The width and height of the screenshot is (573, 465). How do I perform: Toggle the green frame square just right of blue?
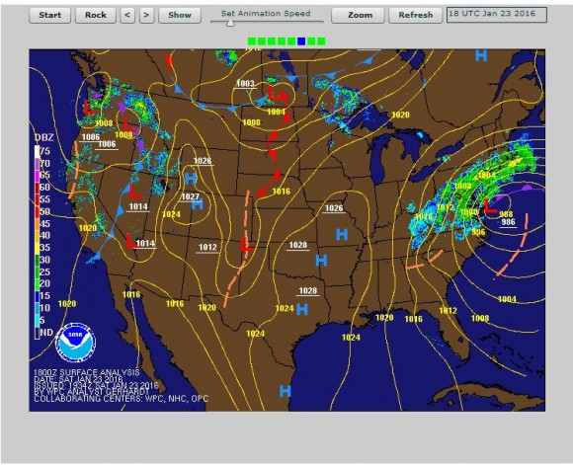point(311,41)
